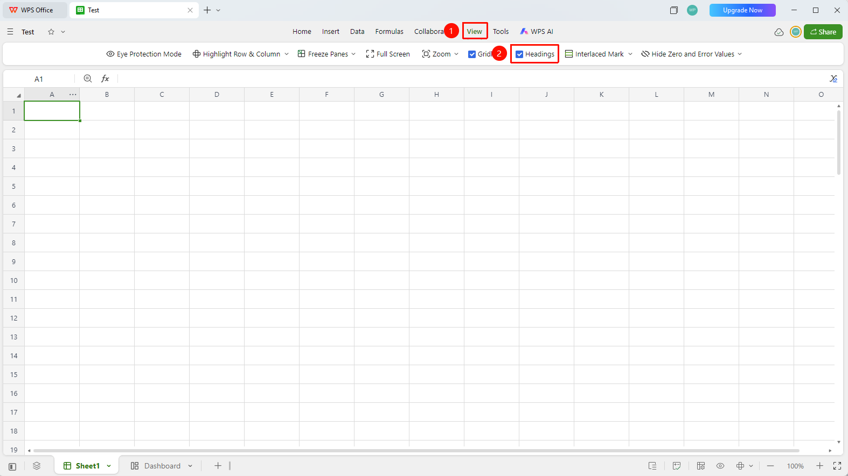Expand Hide Zero and Error Values dropdown
The width and height of the screenshot is (848, 476).
[x=740, y=54]
